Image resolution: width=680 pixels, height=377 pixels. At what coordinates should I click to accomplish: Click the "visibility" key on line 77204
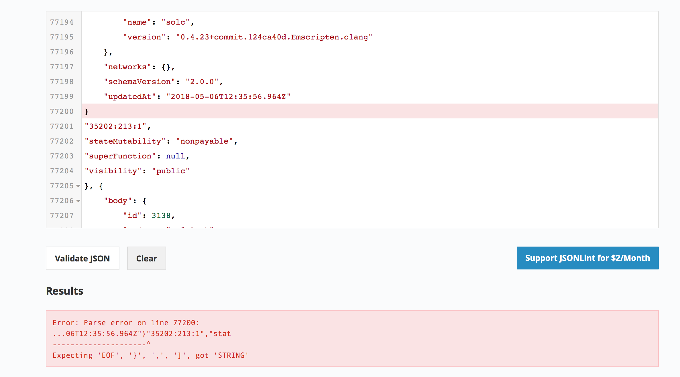[113, 171]
